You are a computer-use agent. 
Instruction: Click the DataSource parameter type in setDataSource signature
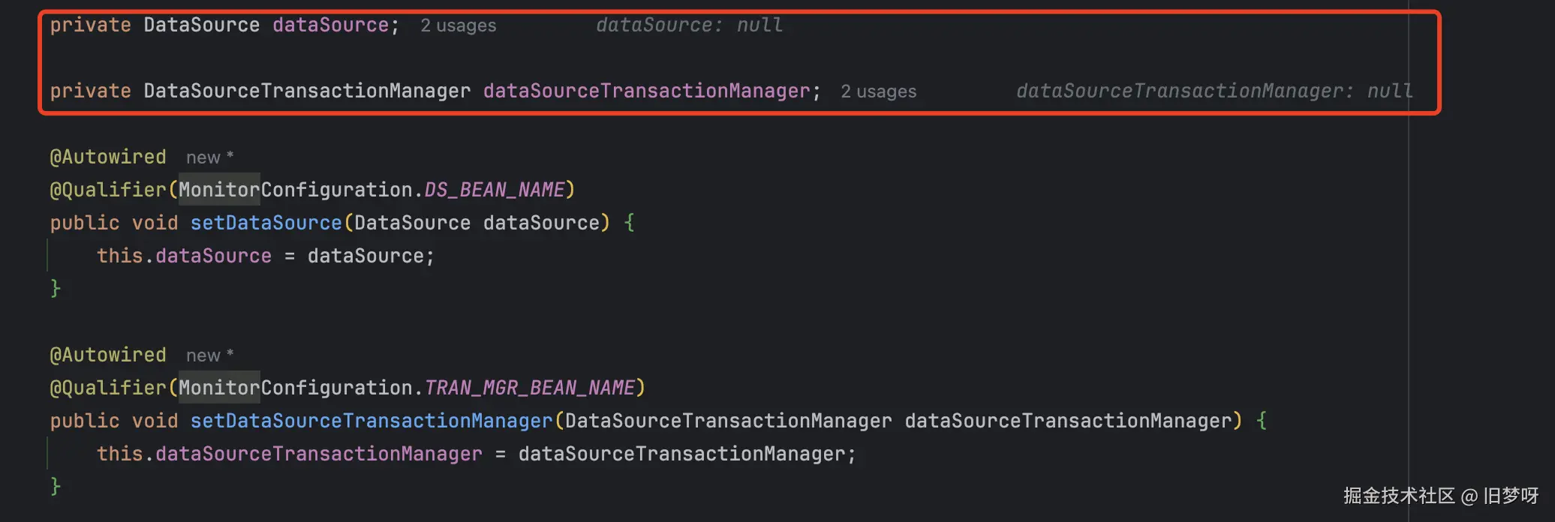coord(412,223)
